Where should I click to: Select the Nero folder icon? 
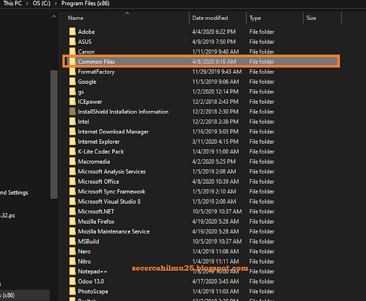pos(73,251)
